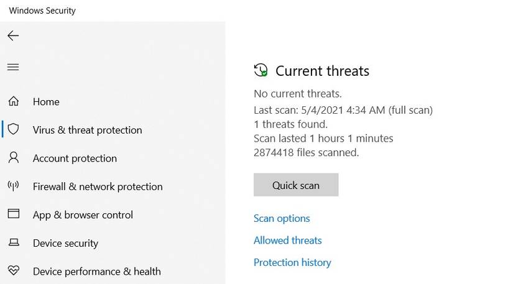Go to the Home menu label
The image size is (513, 284).
coord(46,102)
